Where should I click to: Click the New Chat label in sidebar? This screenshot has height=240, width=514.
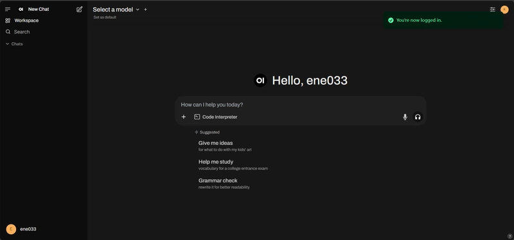click(39, 9)
